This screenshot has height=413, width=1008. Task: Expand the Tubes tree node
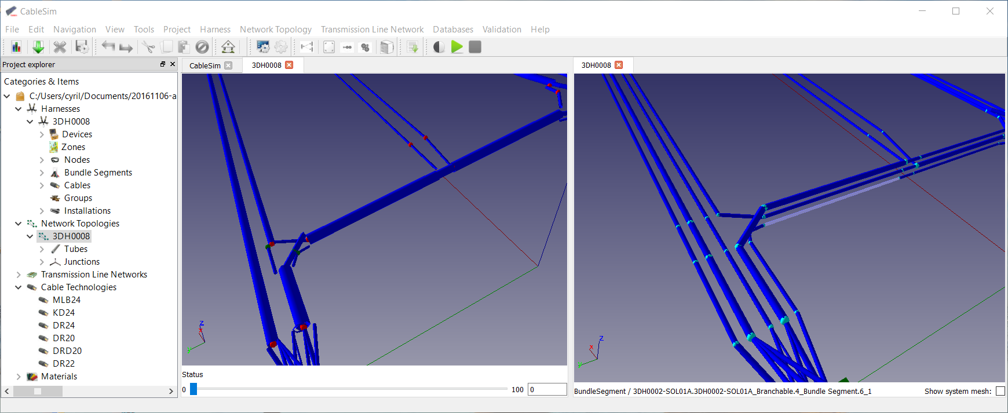[x=42, y=249]
